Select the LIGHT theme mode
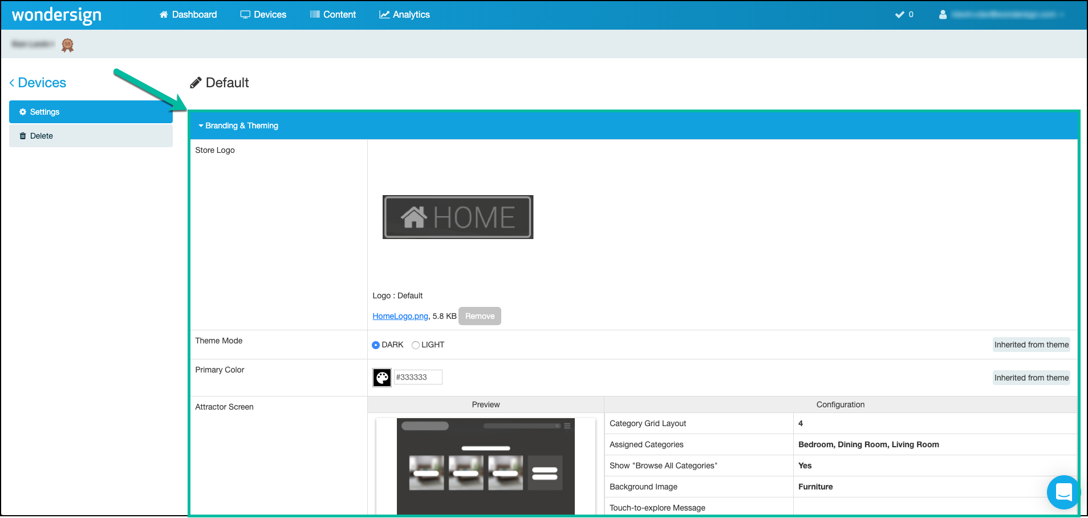This screenshot has height=518, width=1088. point(416,345)
